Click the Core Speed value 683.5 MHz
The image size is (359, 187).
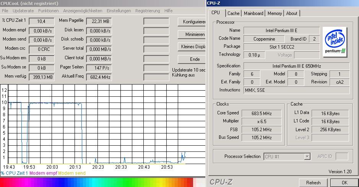262,114
